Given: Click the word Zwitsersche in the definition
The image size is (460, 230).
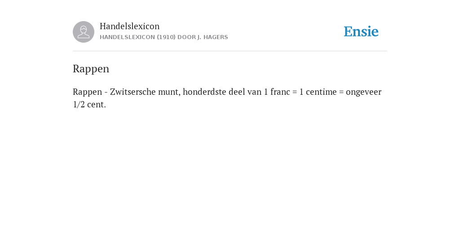Looking at the screenshot, I should click(133, 92).
